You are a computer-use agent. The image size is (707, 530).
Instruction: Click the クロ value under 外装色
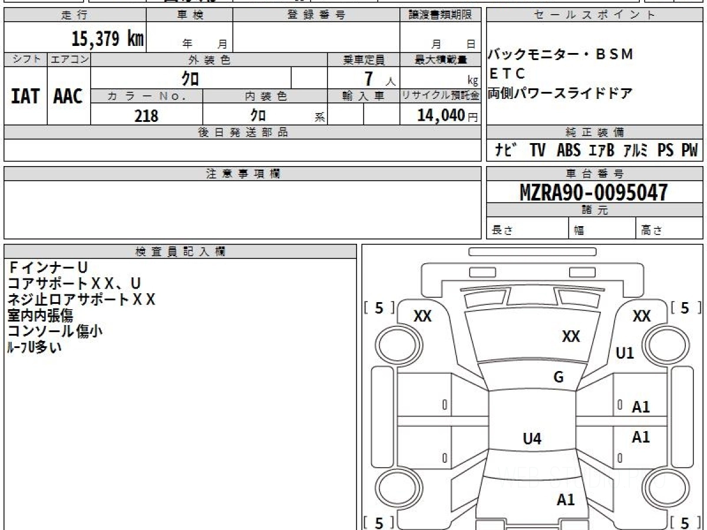190,78
